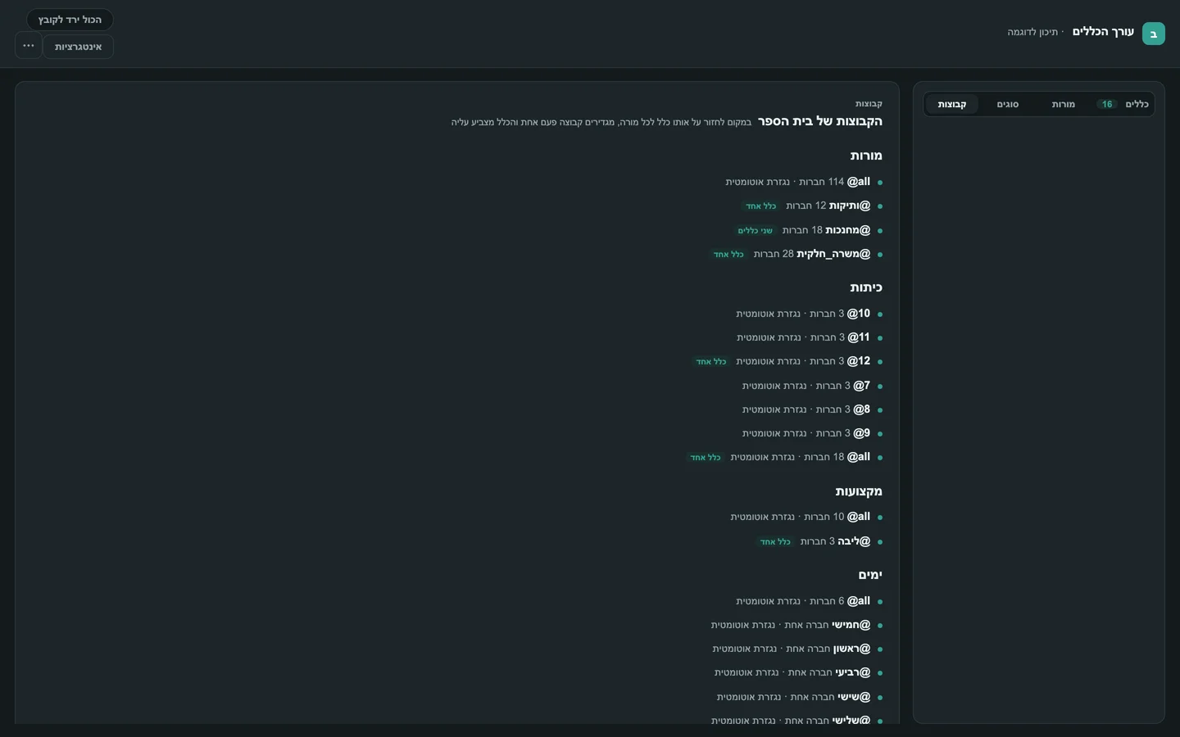Click the כלל אחד badge beside @משרה_חלקית
Viewport: 1180px width, 737px height.
point(728,255)
